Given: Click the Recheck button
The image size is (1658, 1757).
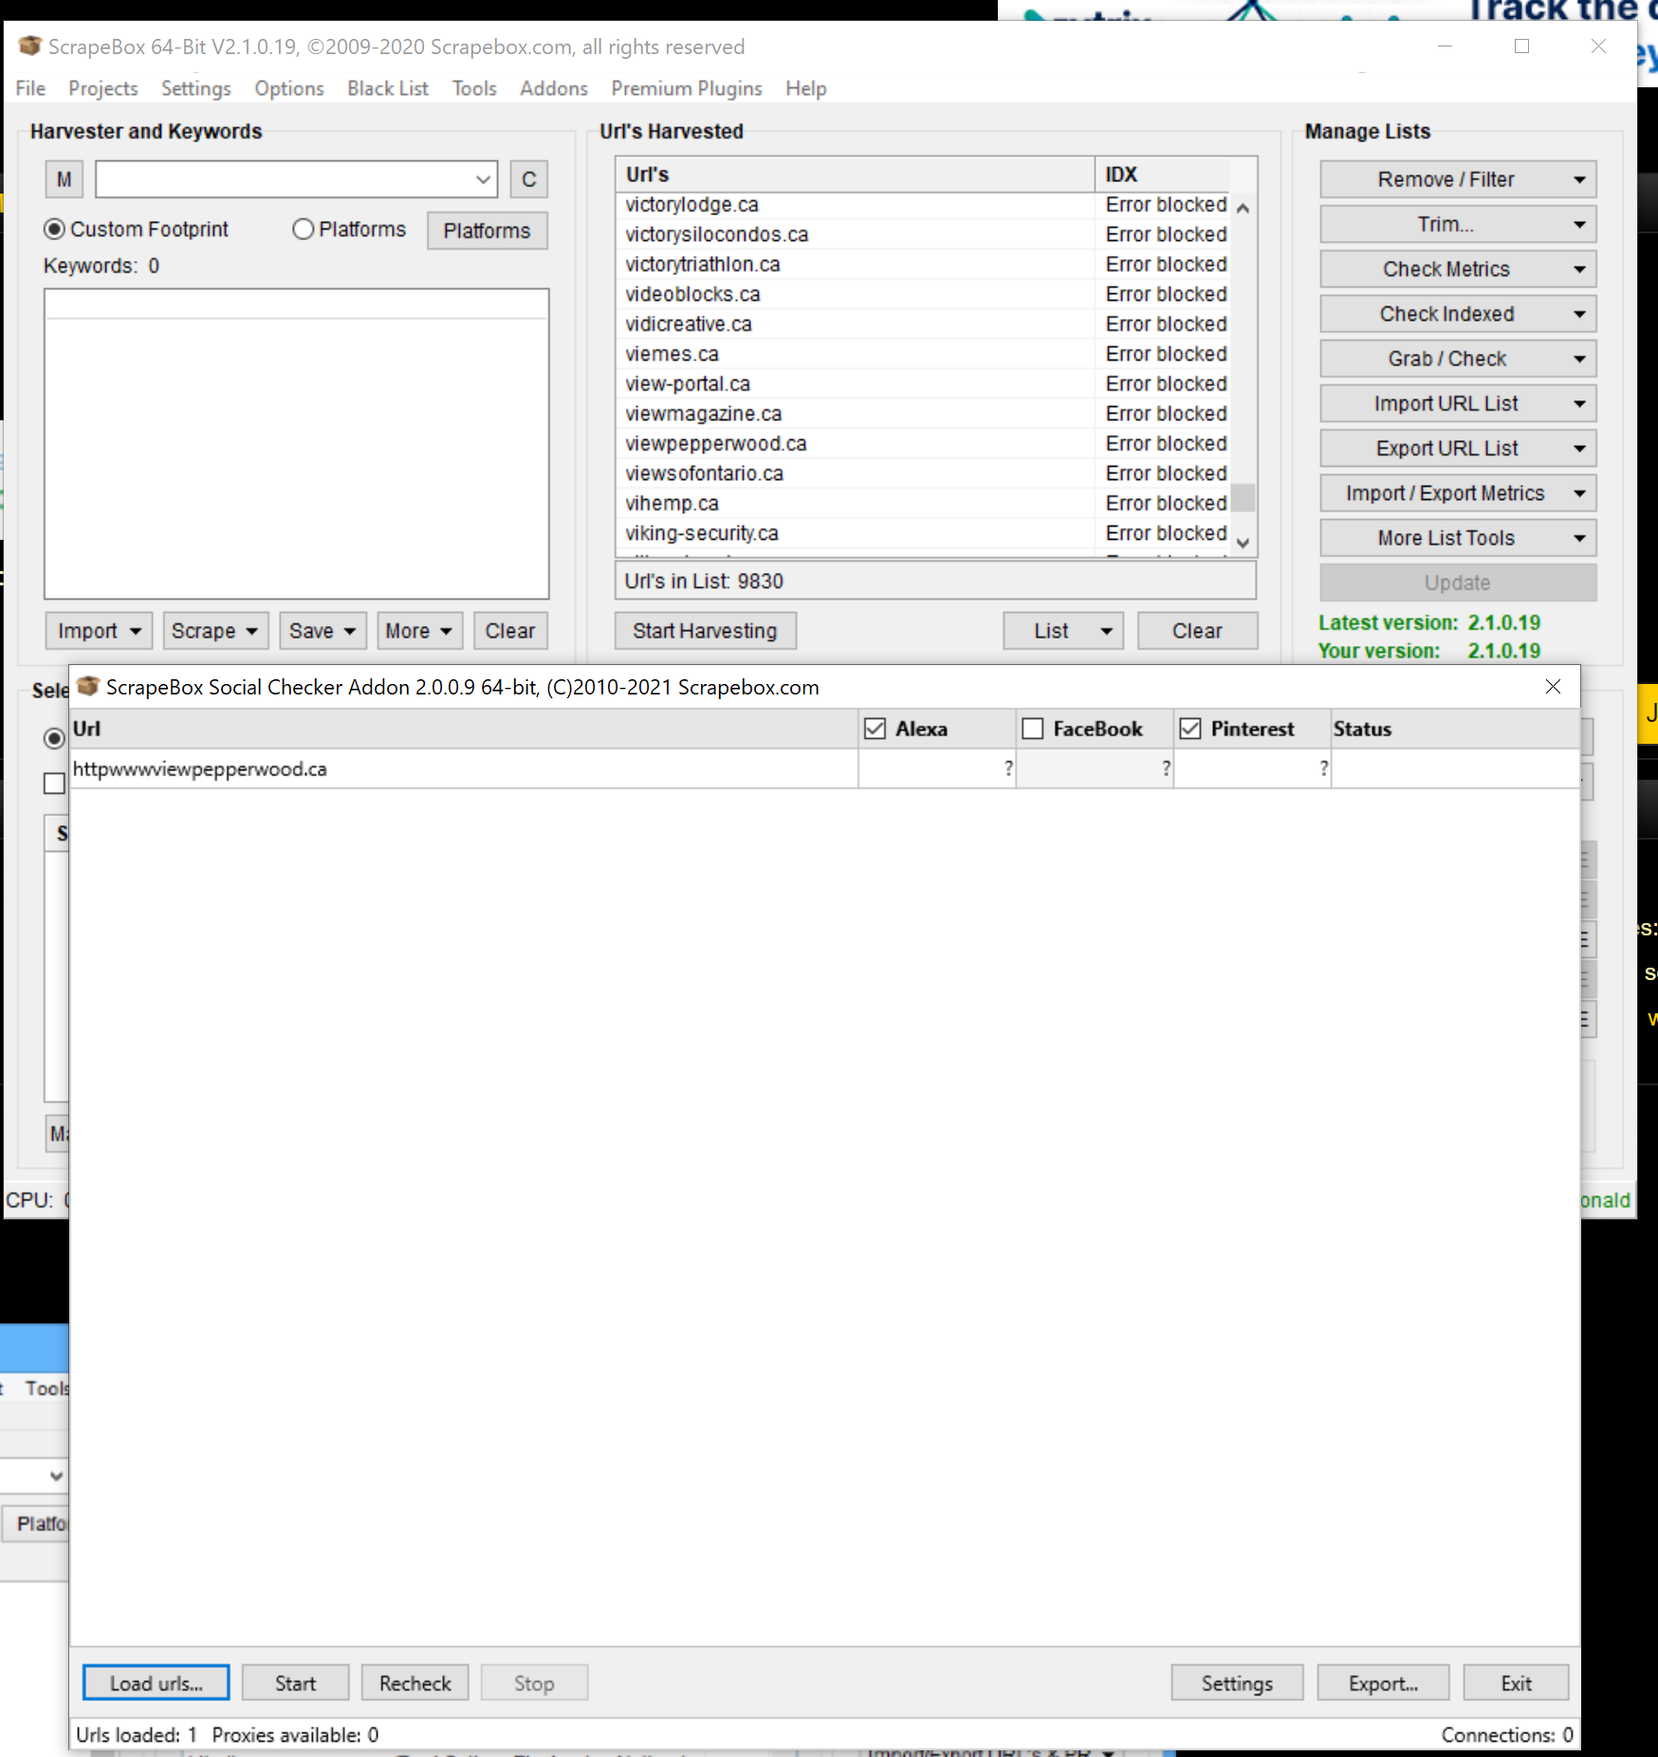Looking at the screenshot, I should 414,1683.
